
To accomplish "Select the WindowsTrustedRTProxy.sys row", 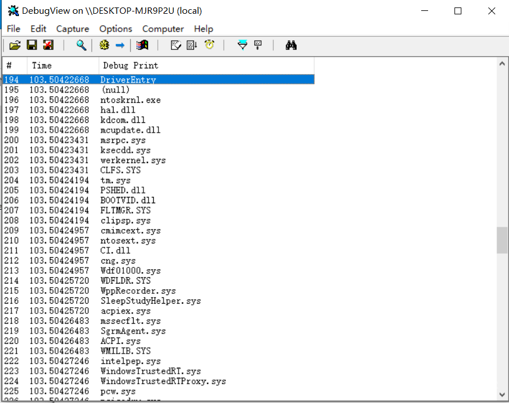I will [x=159, y=381].
